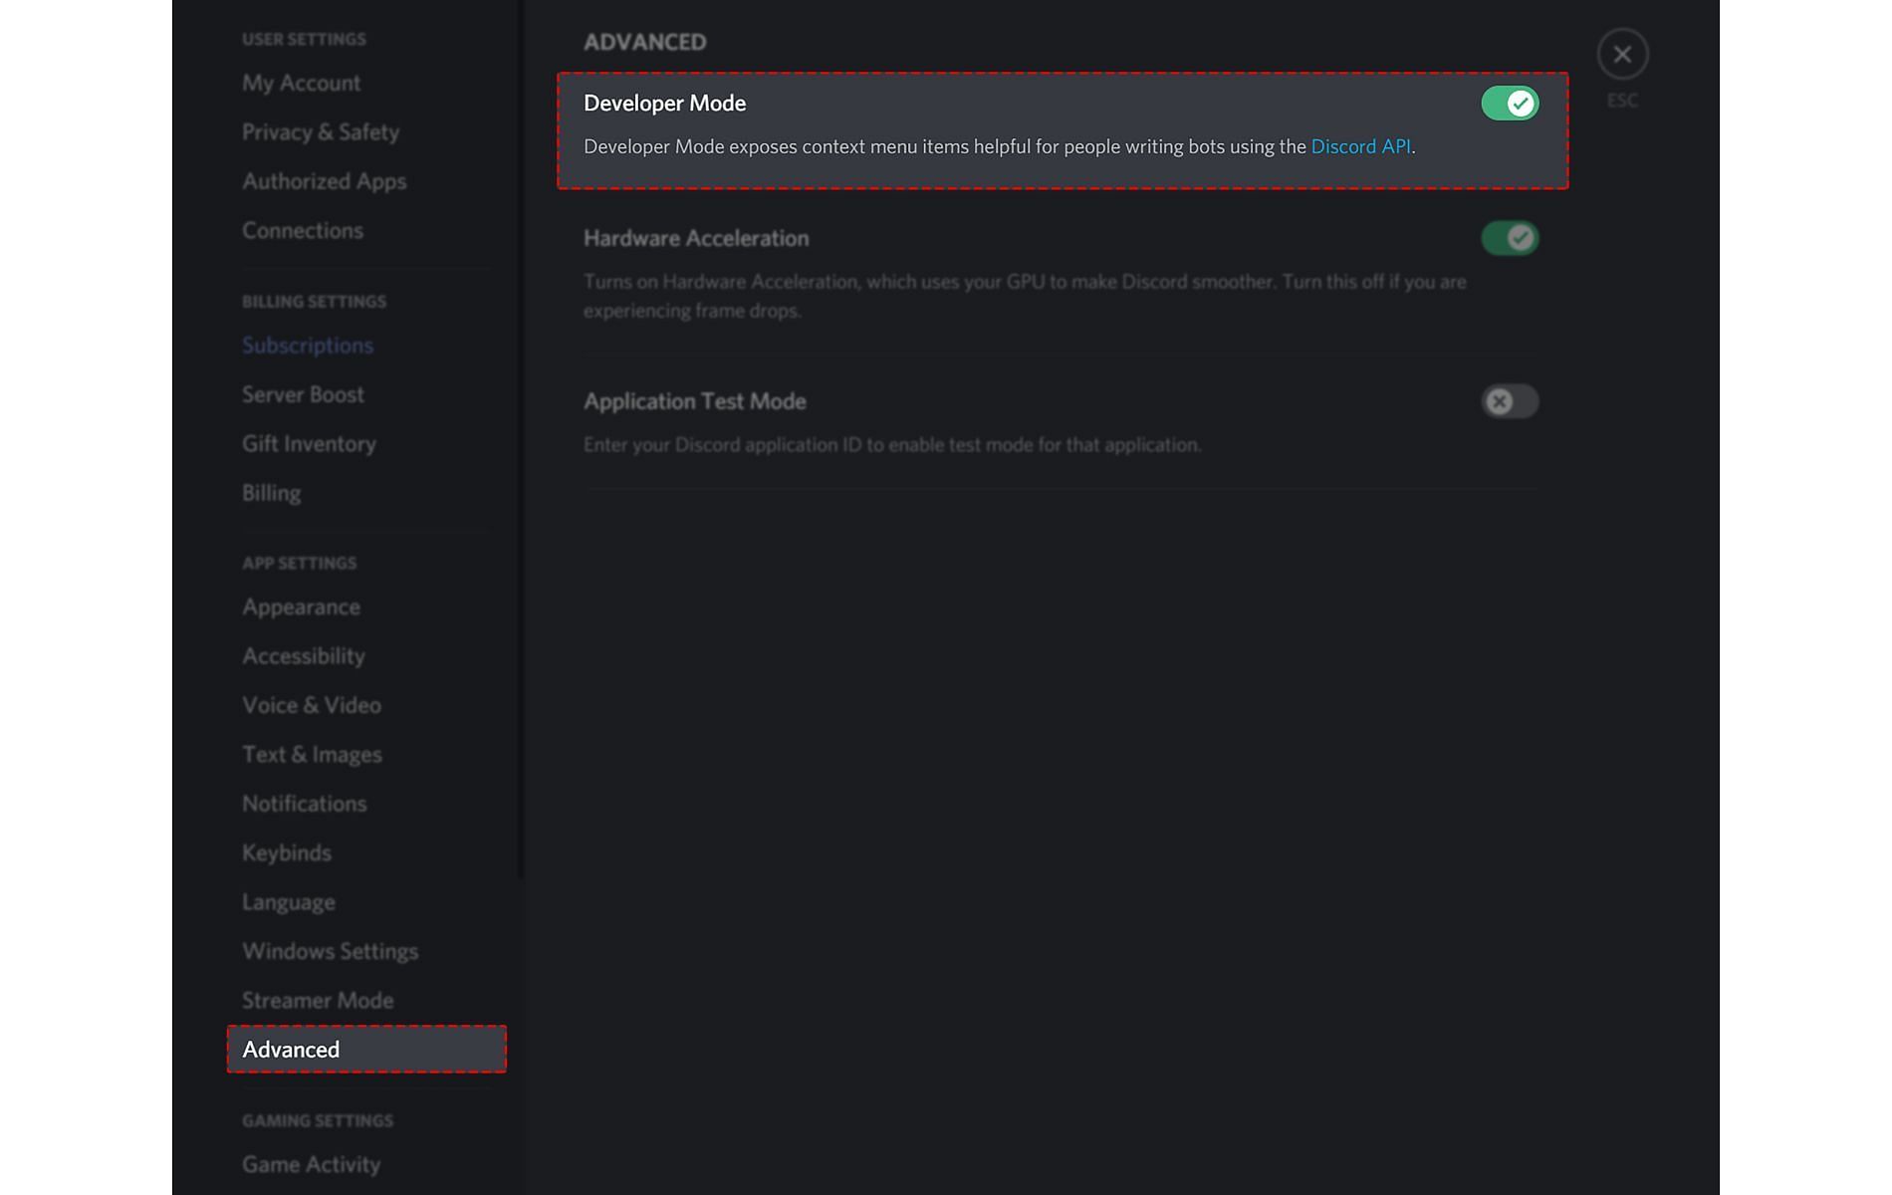Close settings with the ESC X icon
The height and width of the screenshot is (1195, 1892).
click(1622, 55)
